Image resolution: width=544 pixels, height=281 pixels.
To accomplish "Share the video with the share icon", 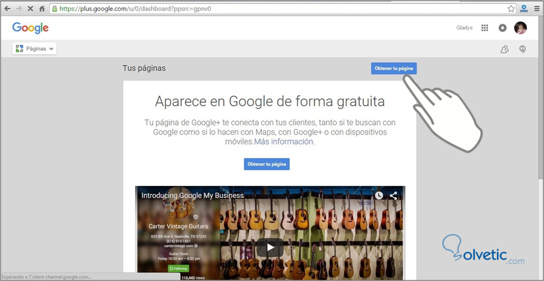I will 393,196.
